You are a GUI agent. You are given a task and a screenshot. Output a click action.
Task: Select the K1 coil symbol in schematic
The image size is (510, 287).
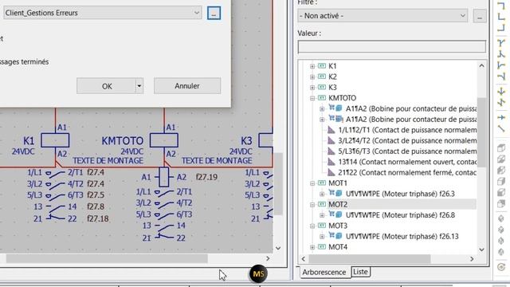click(x=55, y=140)
